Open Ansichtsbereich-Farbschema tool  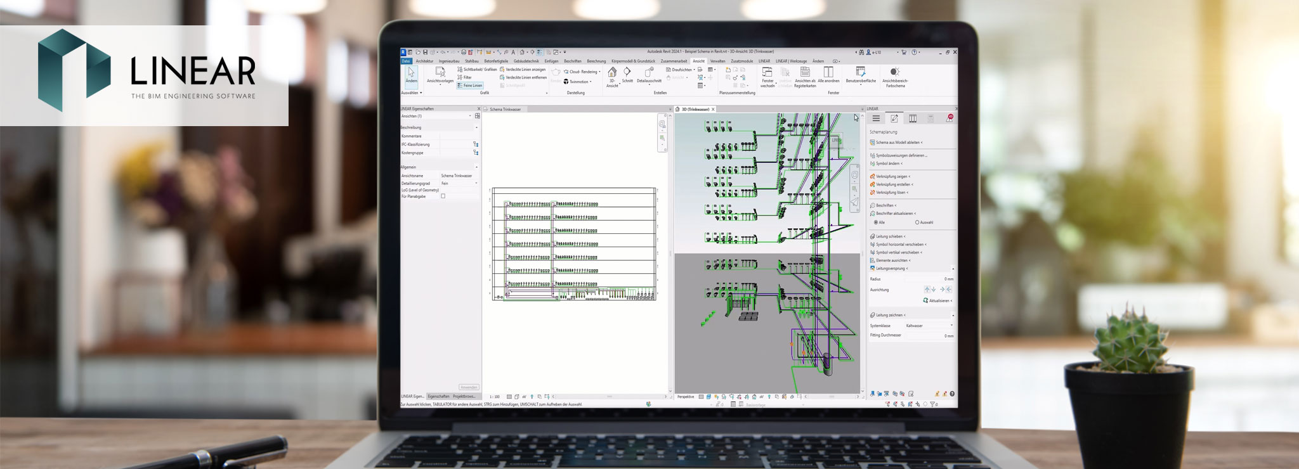tap(895, 72)
